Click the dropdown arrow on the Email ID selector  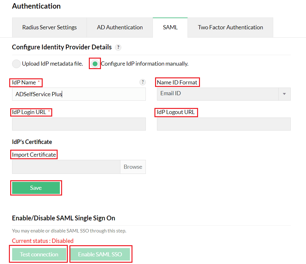point(284,94)
